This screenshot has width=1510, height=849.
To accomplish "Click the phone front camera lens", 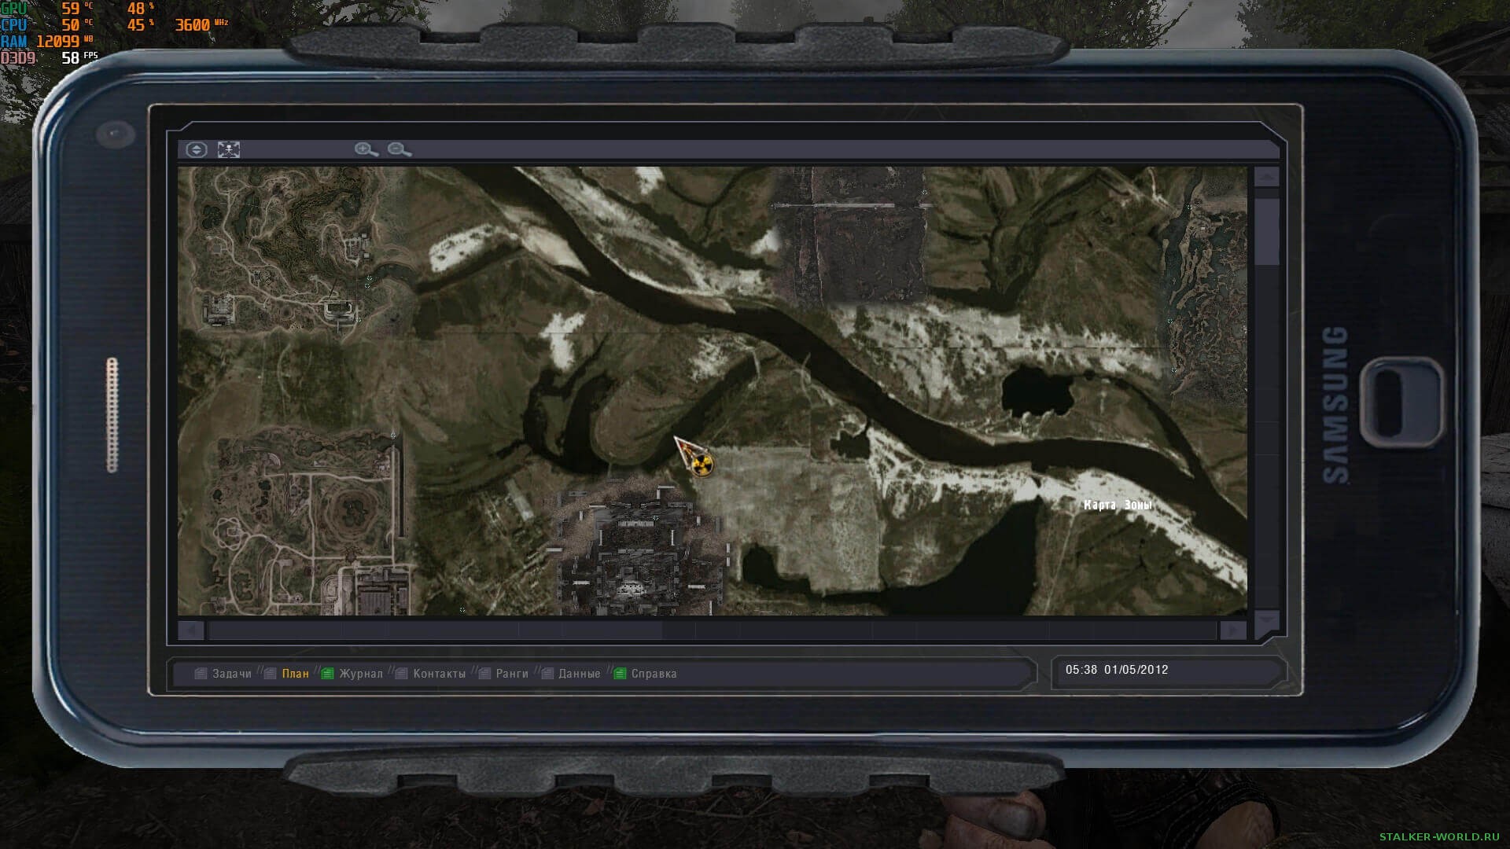I will [x=116, y=134].
